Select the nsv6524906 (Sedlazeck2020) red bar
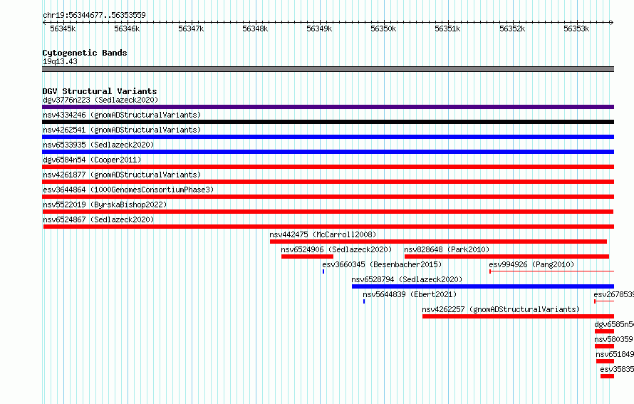The width and height of the screenshot is (634, 404). 307,257
